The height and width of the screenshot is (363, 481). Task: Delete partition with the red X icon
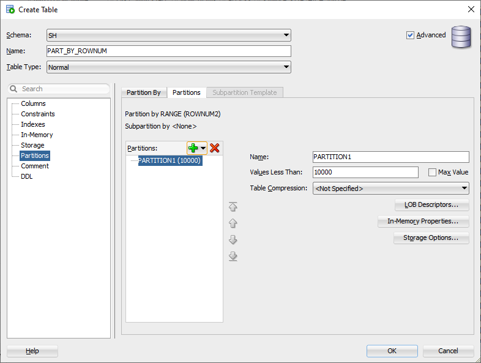[x=214, y=148]
